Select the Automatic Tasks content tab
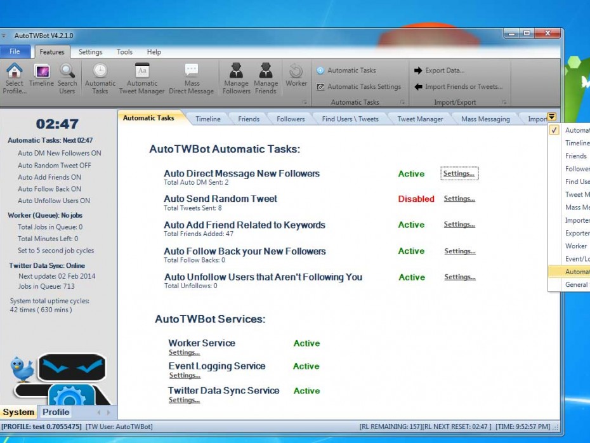Viewport: 590px width, 443px height. click(148, 118)
